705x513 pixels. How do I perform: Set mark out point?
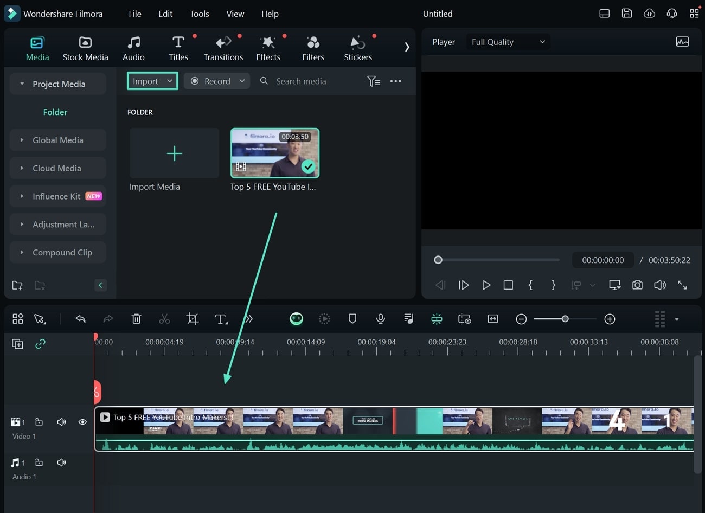click(553, 285)
